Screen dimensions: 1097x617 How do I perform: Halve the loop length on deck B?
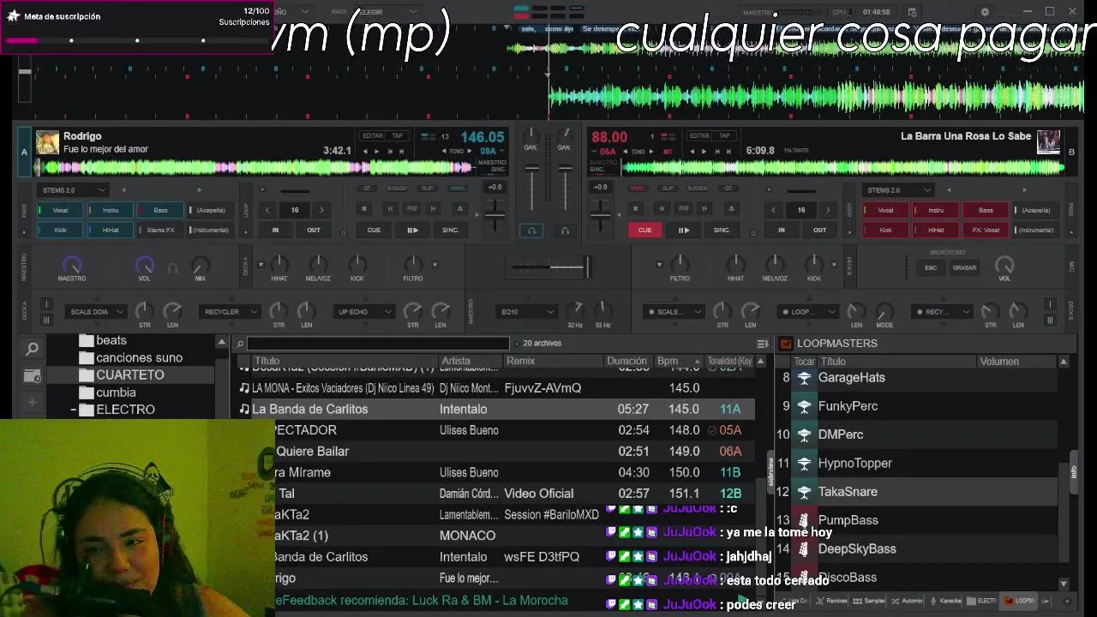(774, 210)
